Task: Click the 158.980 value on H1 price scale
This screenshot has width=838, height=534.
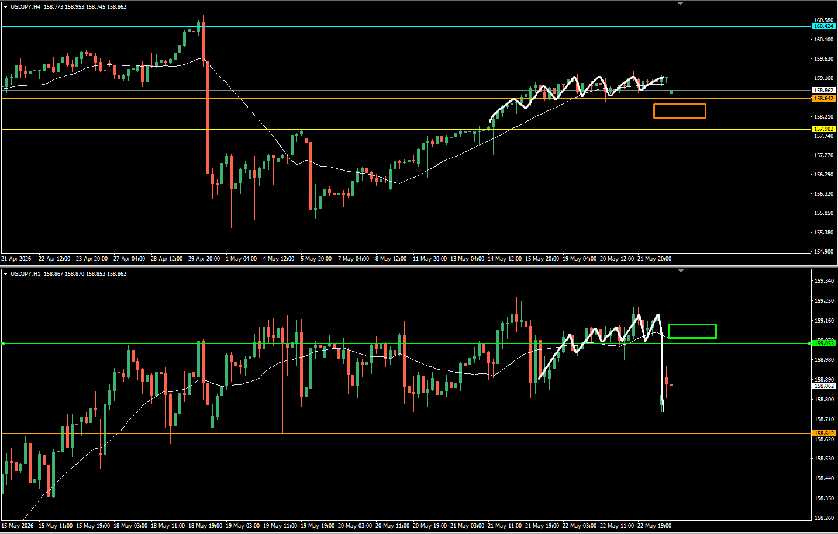Action: pos(823,360)
